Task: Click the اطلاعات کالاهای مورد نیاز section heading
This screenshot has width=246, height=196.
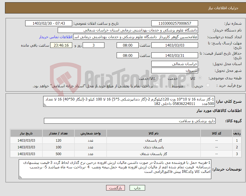Action: 219,111
